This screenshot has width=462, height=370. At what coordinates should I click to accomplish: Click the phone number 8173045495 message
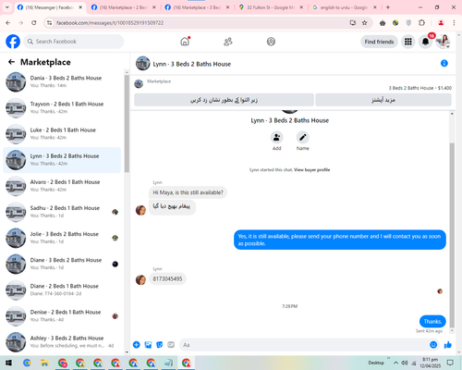[x=167, y=278]
